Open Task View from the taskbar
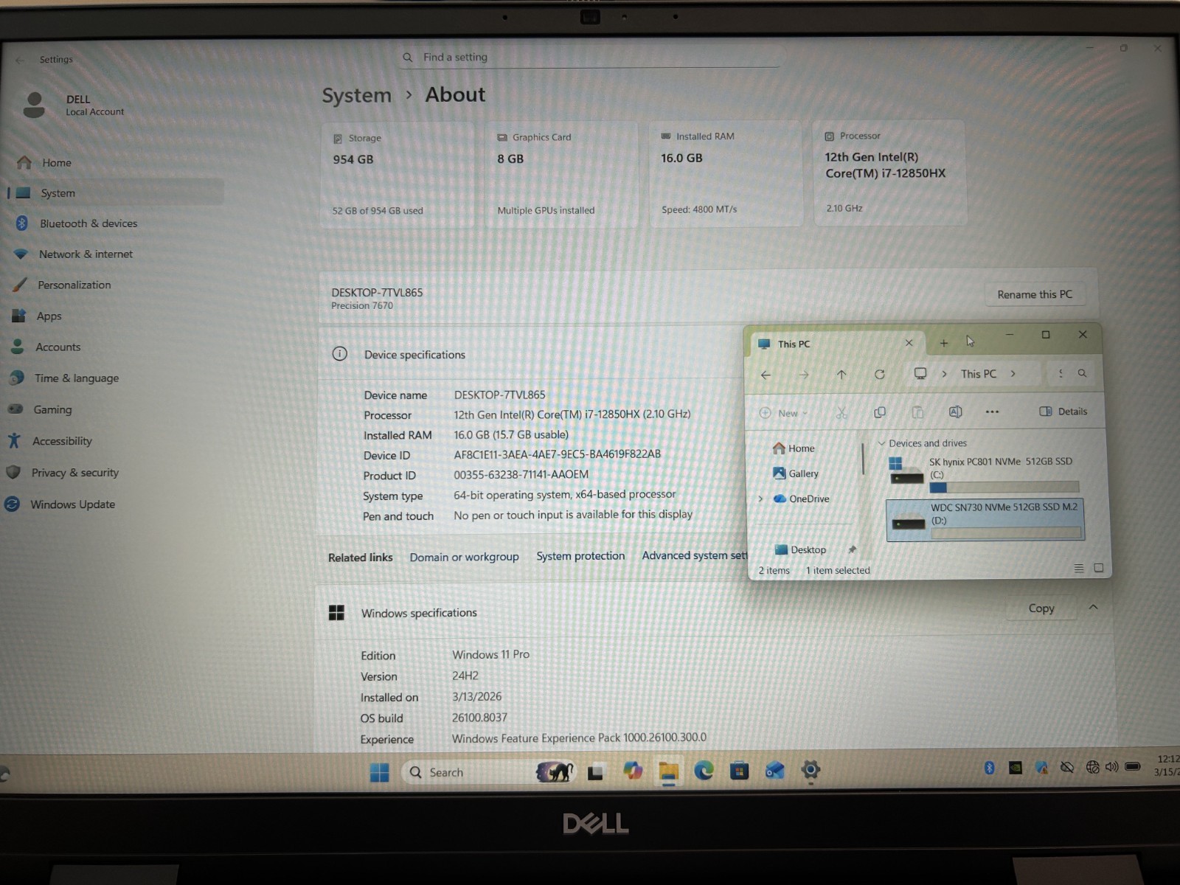 595,772
